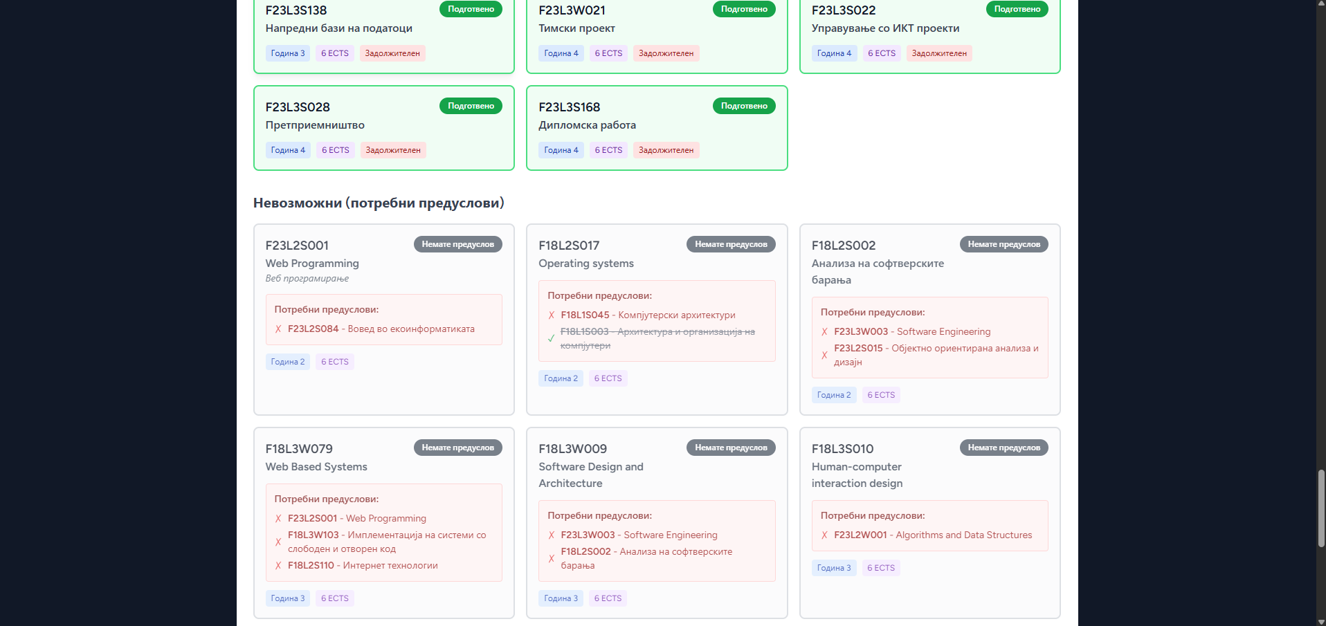Click scrollbar up arrow at top right

tap(1320, 4)
